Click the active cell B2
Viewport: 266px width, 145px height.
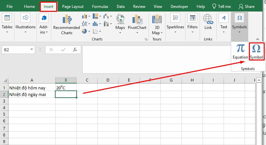pyautogui.click(x=66, y=94)
